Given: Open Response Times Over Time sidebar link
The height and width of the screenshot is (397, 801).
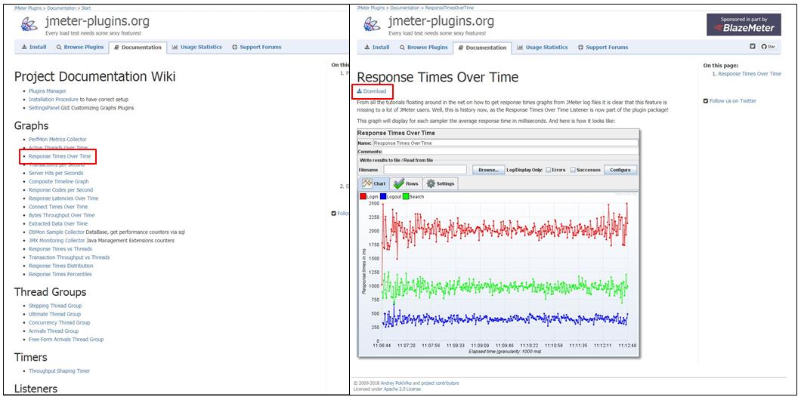Looking at the screenshot, I should coord(750,73).
